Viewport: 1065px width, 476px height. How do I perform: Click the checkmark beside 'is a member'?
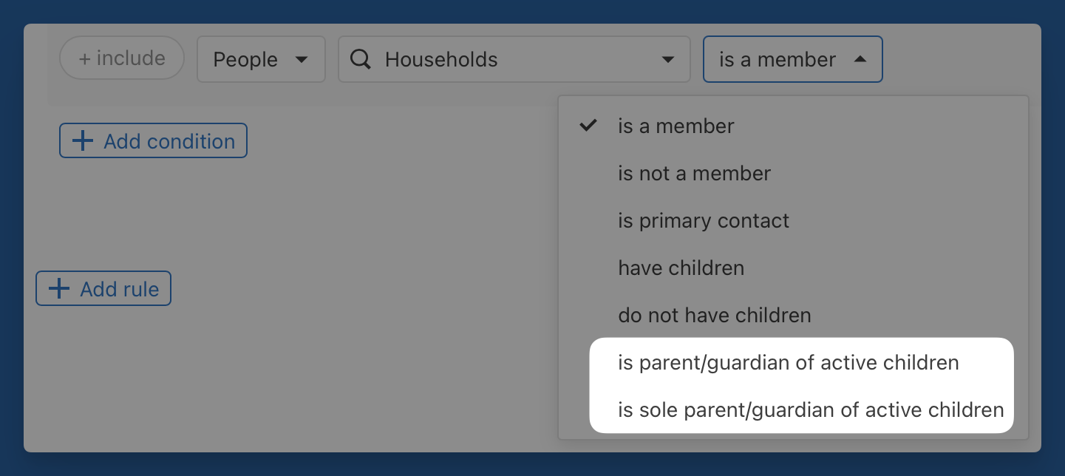click(x=588, y=126)
